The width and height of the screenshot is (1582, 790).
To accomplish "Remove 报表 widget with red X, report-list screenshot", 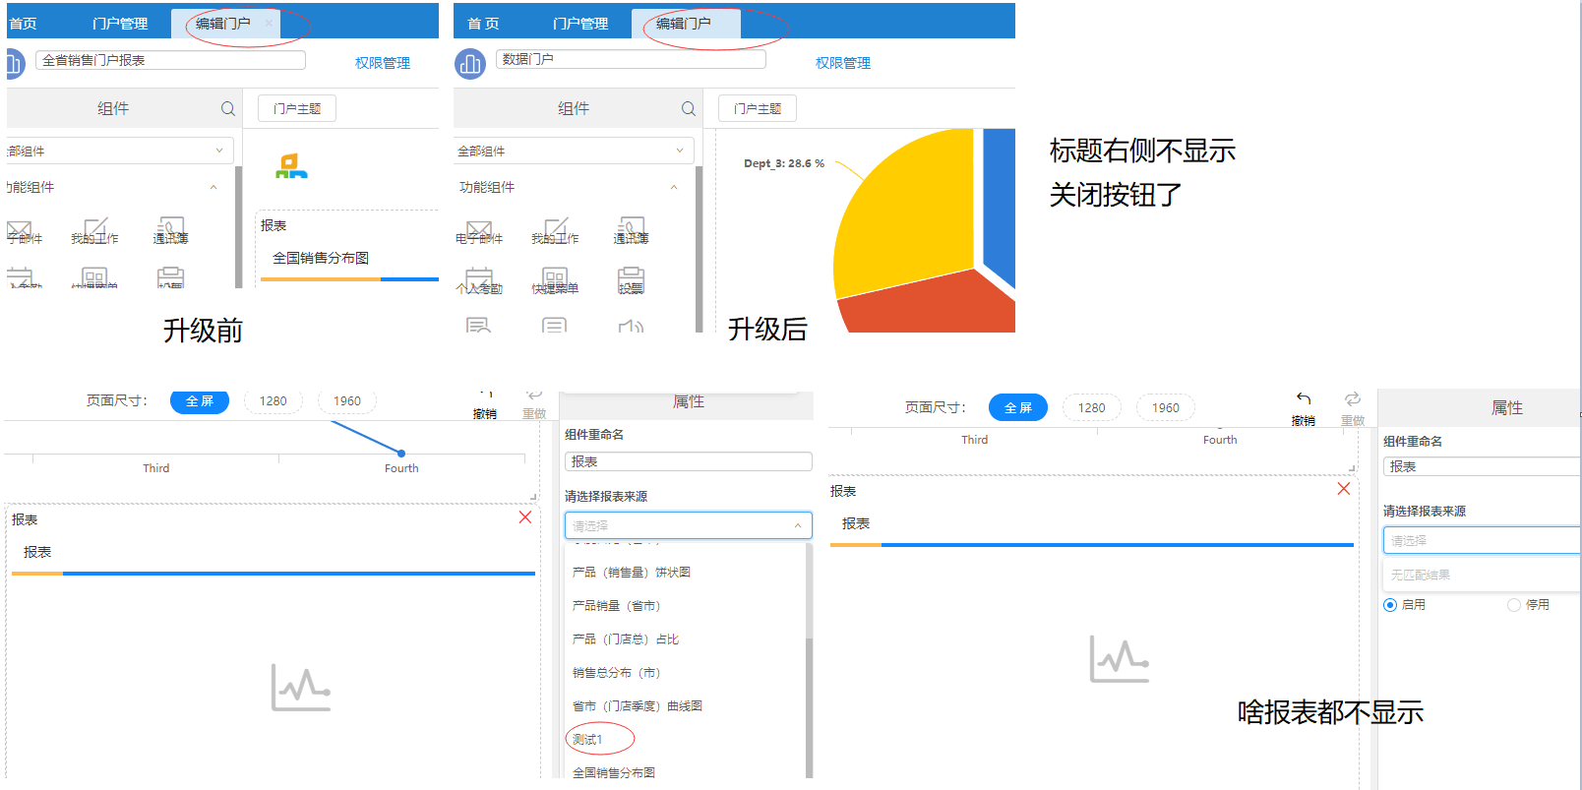I will (525, 517).
